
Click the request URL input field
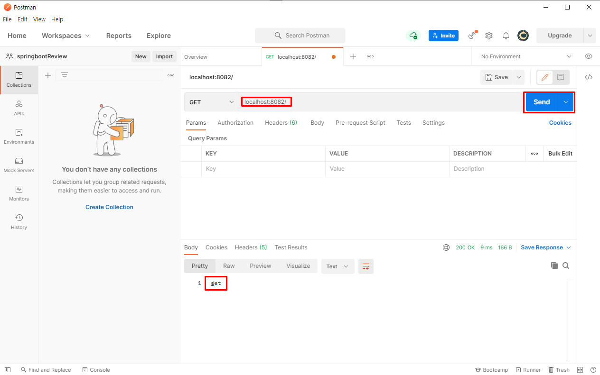point(380,102)
